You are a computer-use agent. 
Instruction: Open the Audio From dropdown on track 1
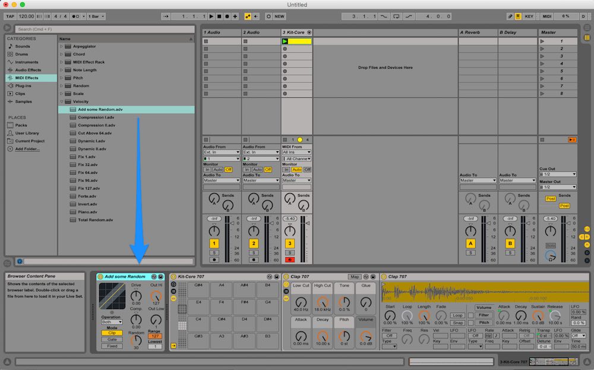pyautogui.click(x=221, y=152)
